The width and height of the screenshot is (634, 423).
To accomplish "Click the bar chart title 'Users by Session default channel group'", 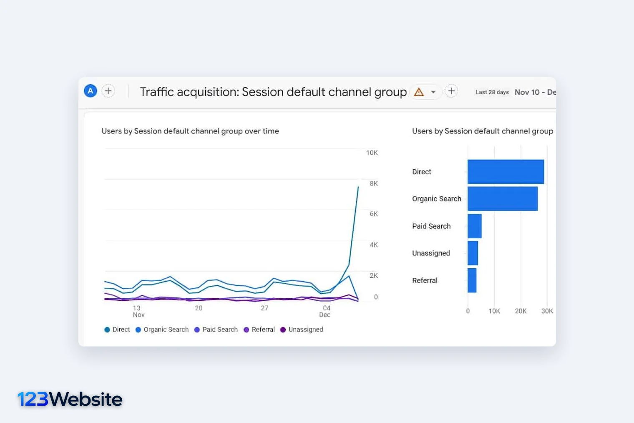I will pos(483,131).
